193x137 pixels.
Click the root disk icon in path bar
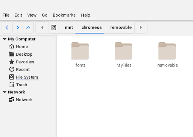coord(54,27)
